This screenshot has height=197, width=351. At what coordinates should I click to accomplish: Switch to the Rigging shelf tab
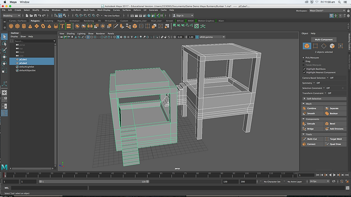pos(61,21)
